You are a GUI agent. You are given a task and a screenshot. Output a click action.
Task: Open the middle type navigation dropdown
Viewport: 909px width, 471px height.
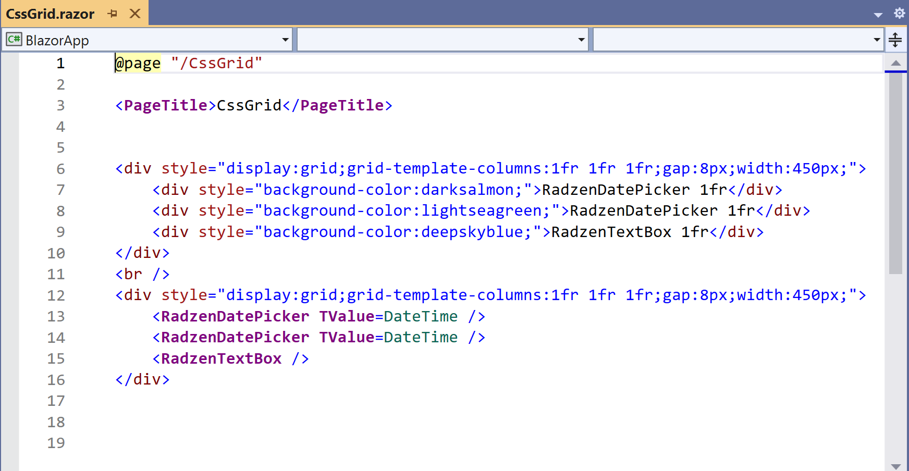tap(581, 40)
